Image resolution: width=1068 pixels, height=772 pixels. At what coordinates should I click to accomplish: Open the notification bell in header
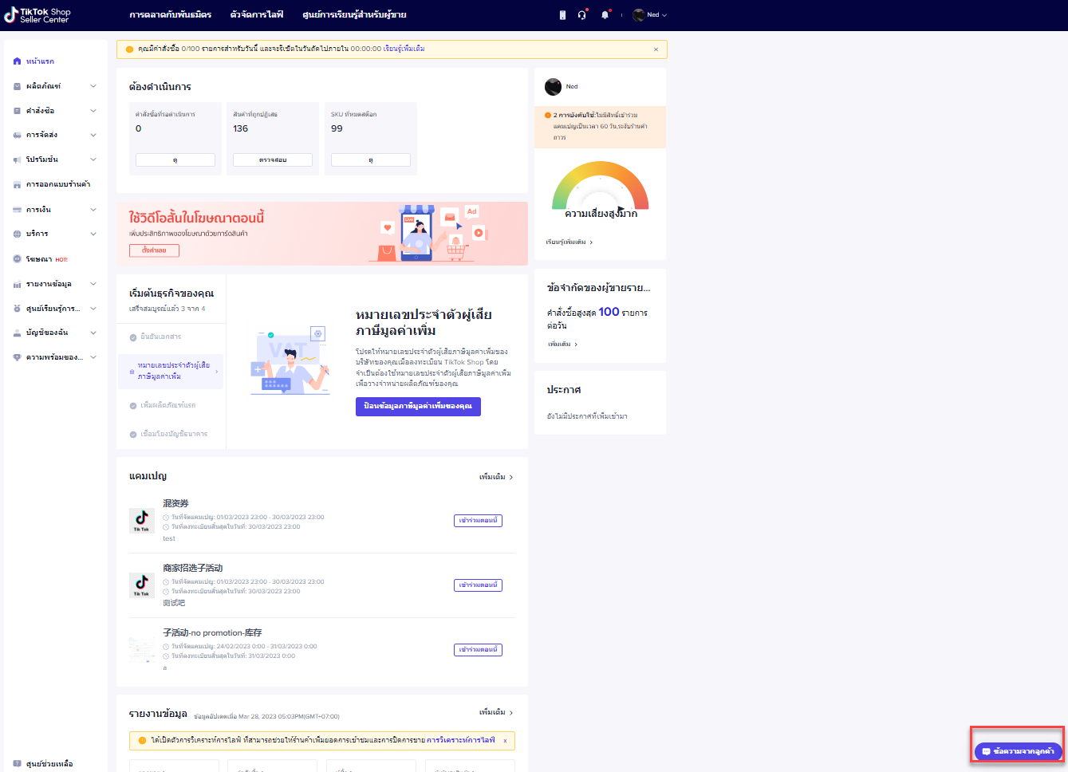pyautogui.click(x=605, y=15)
